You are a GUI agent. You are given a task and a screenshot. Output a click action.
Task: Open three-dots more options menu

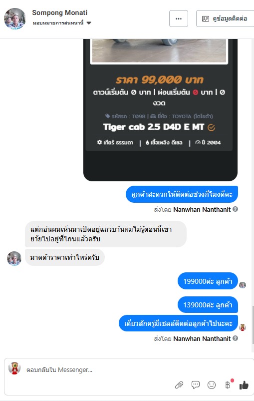[x=179, y=19]
